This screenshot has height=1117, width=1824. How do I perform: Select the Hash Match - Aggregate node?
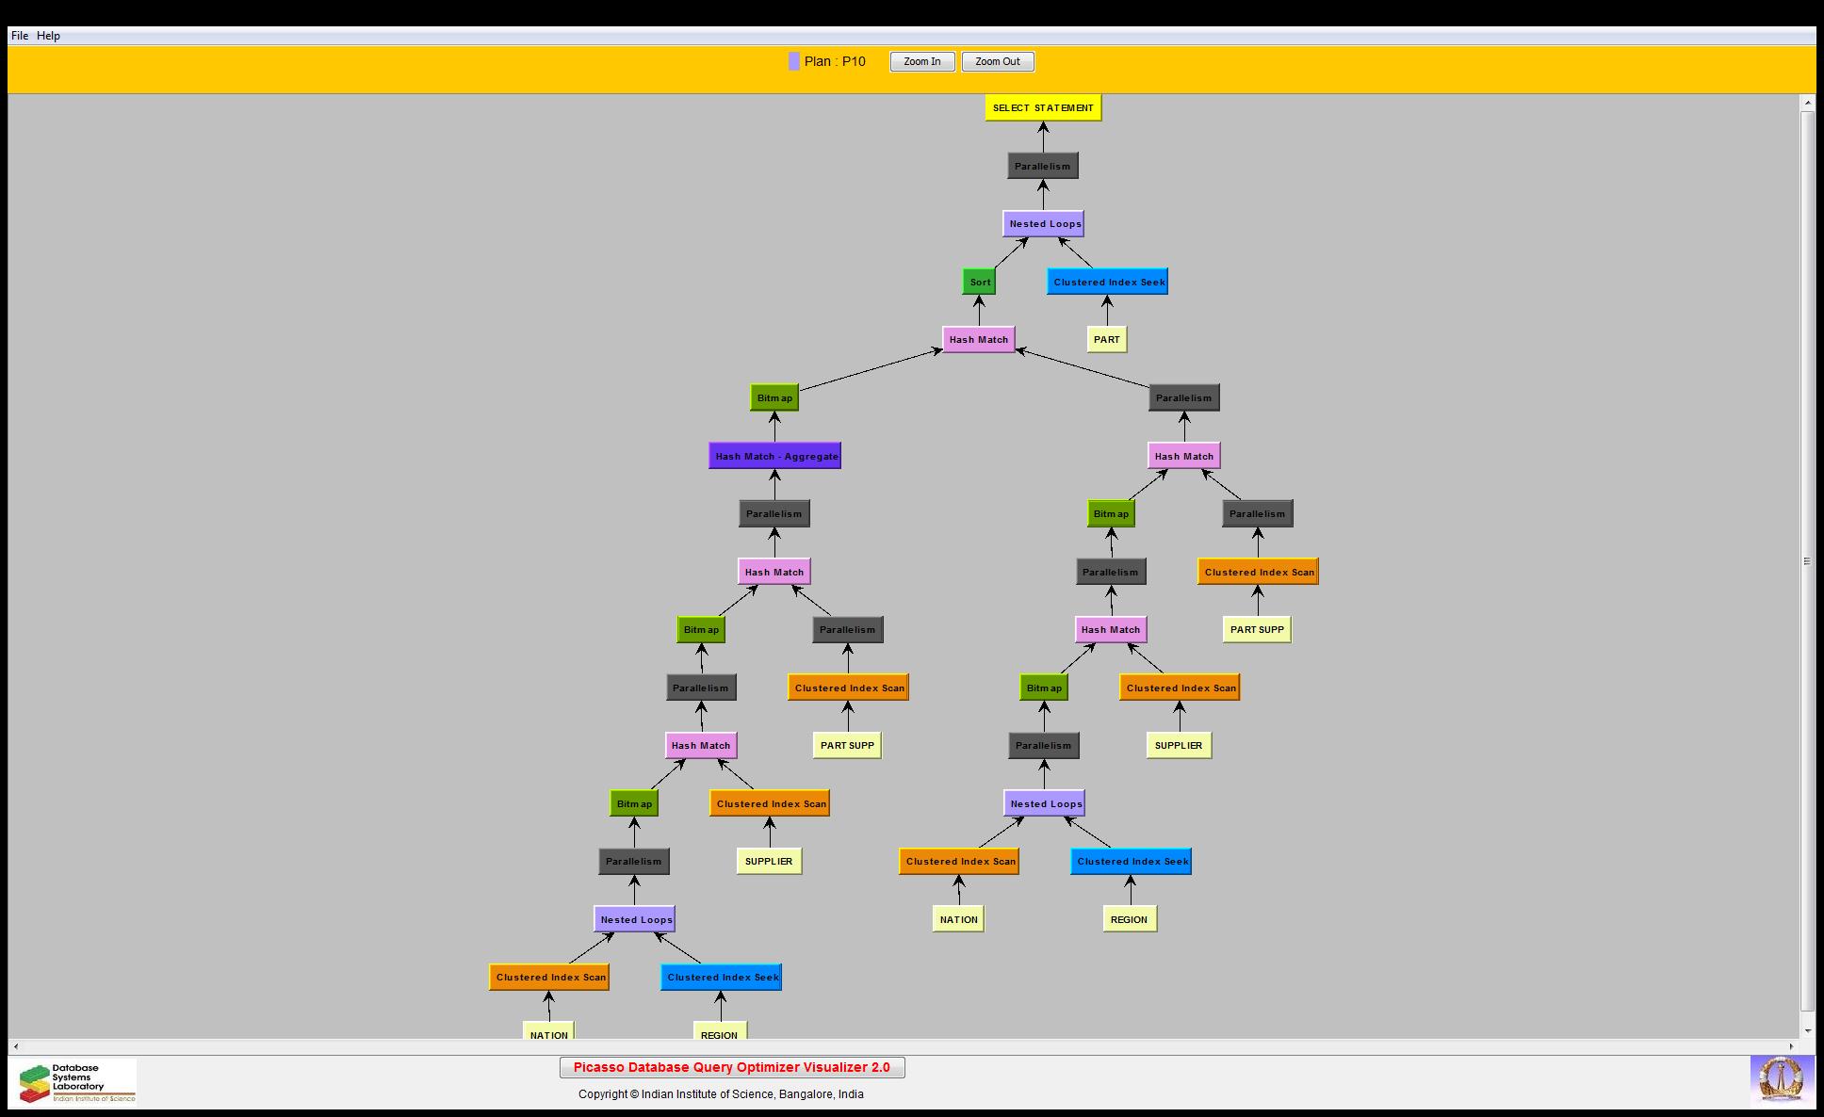point(774,457)
